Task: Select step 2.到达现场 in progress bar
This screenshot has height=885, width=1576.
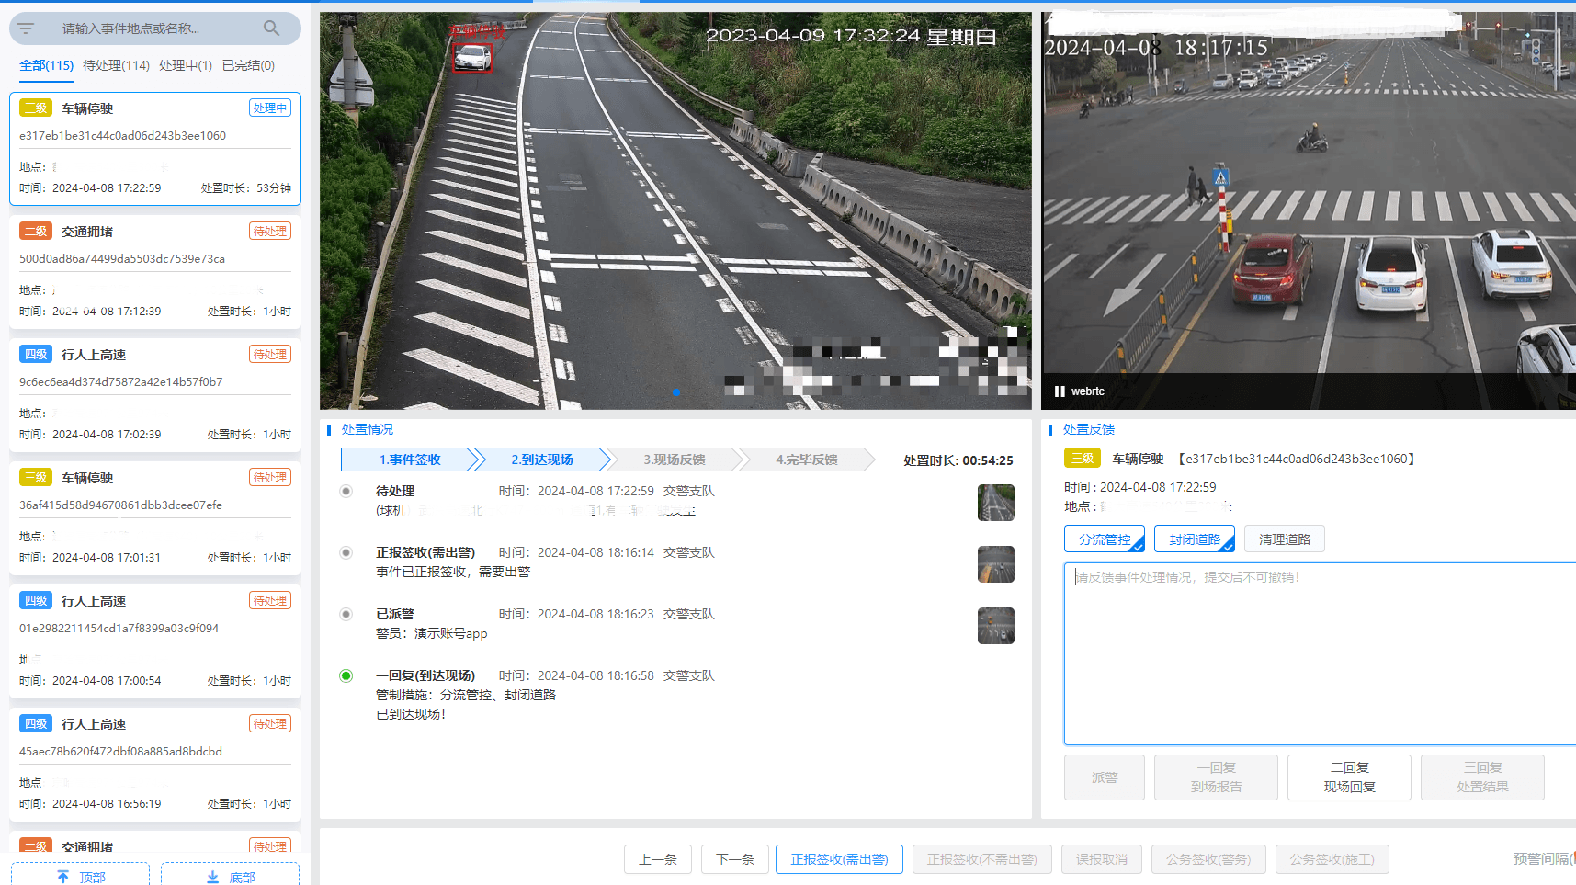Action: pos(541,460)
